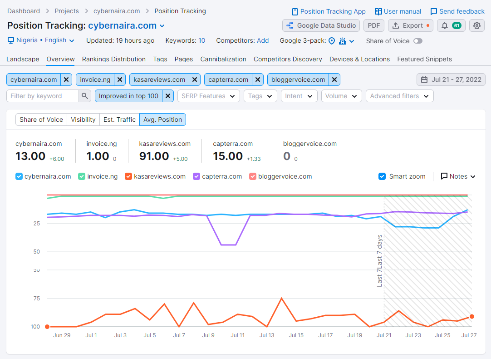
Task: Click the PDF button
Action: pos(374,25)
